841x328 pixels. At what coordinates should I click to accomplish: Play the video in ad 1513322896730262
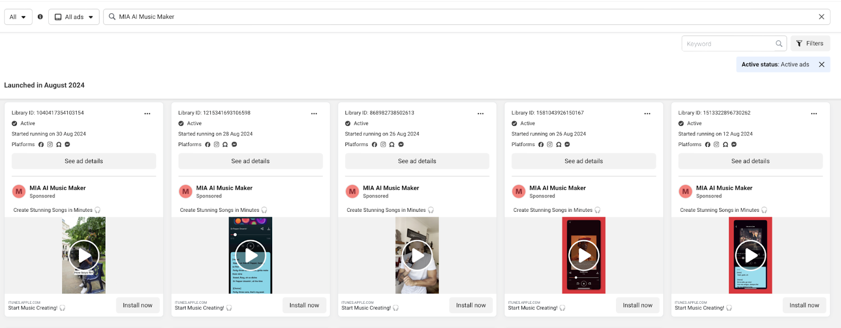(751, 255)
